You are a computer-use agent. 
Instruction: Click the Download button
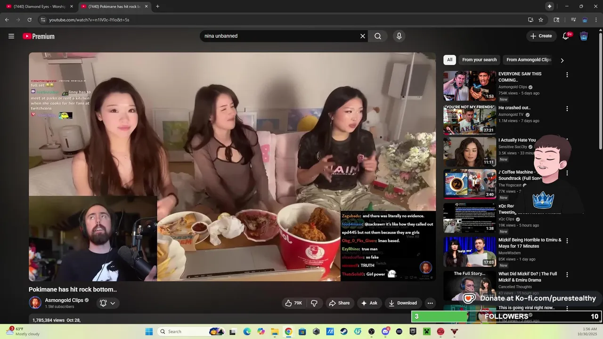[x=403, y=303]
